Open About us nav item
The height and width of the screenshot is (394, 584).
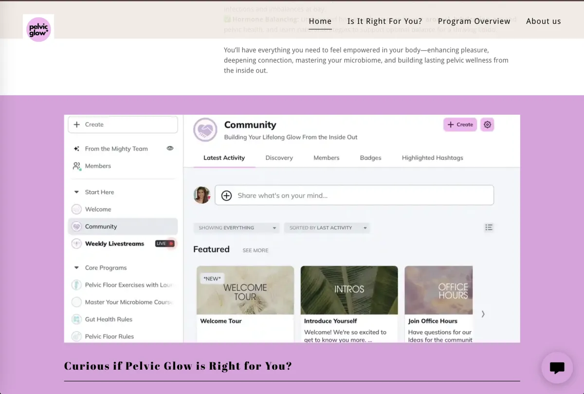pyautogui.click(x=544, y=21)
